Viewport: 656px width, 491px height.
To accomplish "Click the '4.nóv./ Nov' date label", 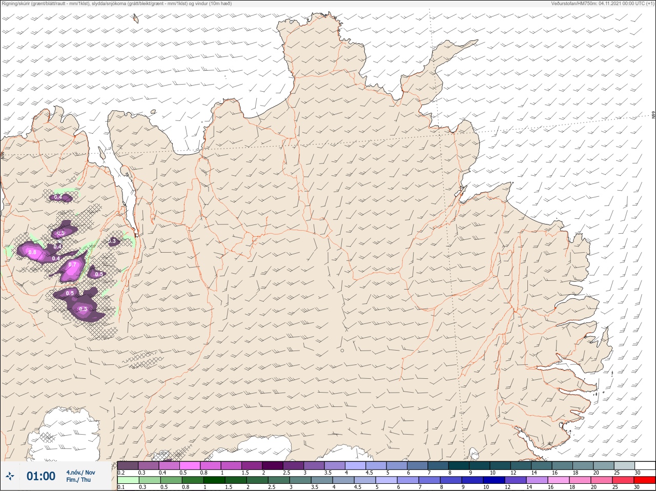I will [80, 473].
